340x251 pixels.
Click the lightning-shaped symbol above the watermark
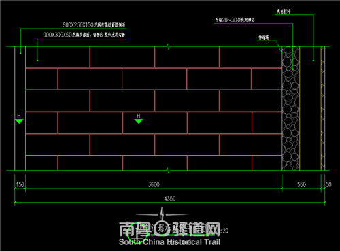(x=162, y=214)
